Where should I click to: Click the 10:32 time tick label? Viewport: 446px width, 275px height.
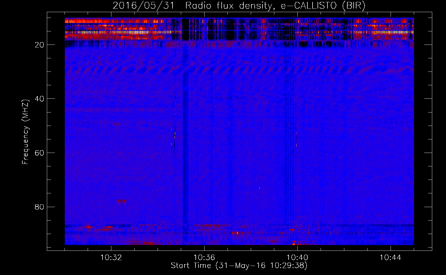tap(111, 258)
